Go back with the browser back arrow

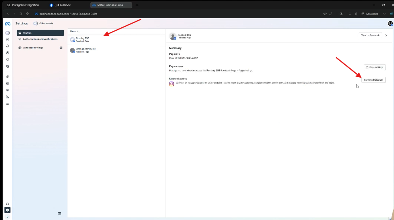pos(8,14)
